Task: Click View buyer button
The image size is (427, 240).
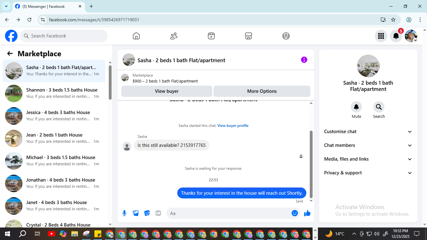Action: coord(167,91)
